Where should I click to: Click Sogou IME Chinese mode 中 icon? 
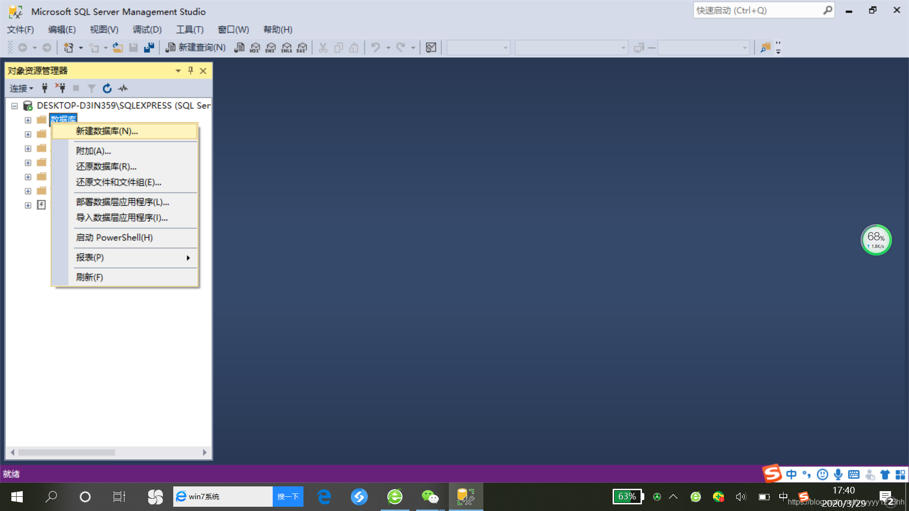pyautogui.click(x=791, y=474)
